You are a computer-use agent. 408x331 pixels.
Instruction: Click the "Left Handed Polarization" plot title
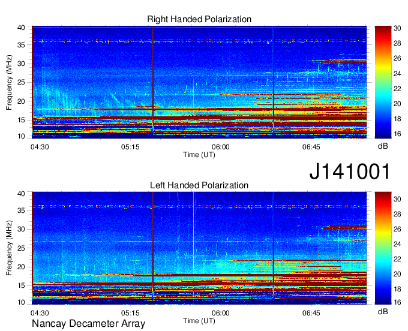[x=199, y=185]
